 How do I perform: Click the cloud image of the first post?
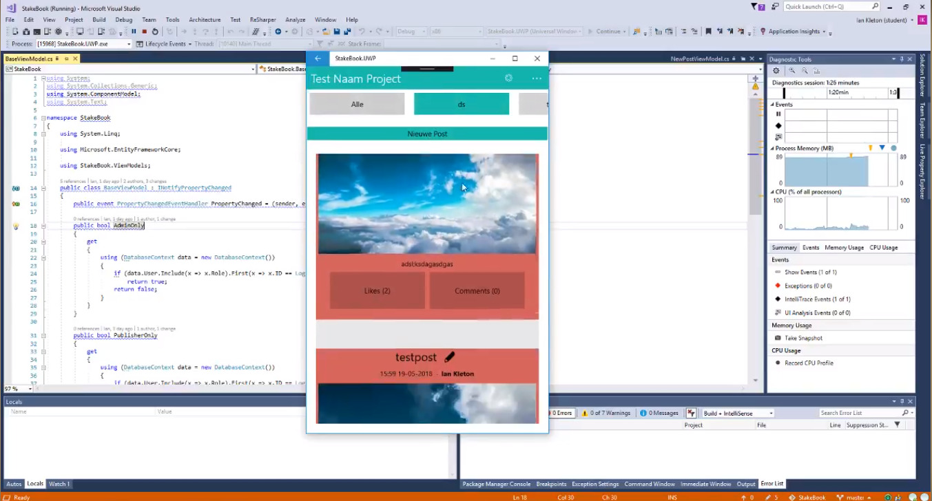click(x=427, y=204)
